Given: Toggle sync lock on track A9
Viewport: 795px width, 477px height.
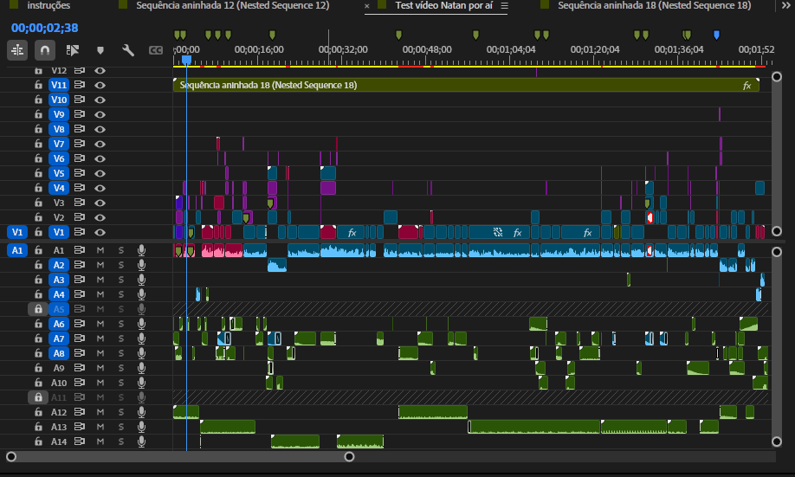Looking at the screenshot, I should click(80, 368).
